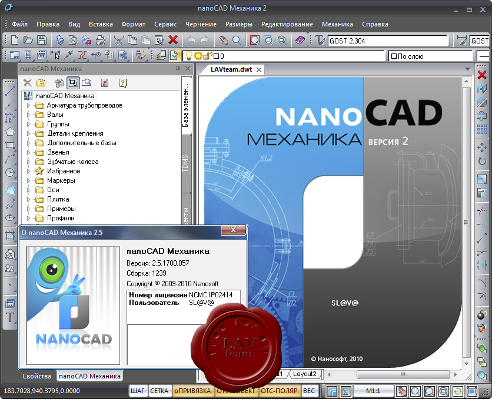Expand the Профили folder
The height and width of the screenshot is (399, 492).
(x=28, y=218)
